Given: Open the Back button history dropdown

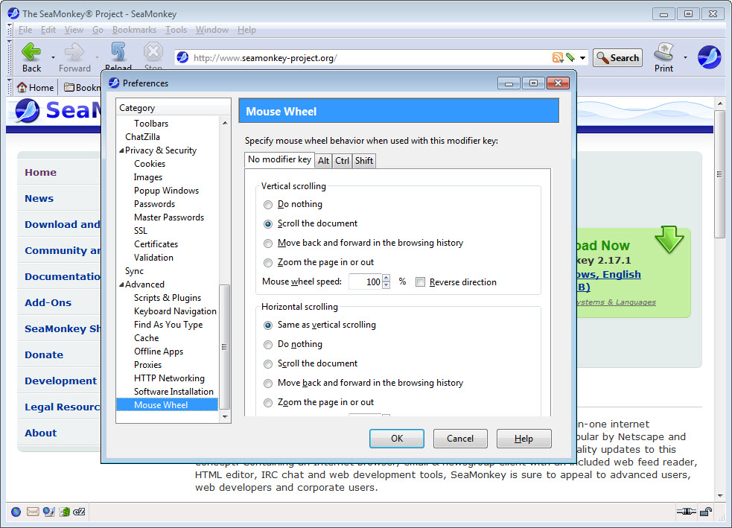Looking at the screenshot, I should click(53, 57).
